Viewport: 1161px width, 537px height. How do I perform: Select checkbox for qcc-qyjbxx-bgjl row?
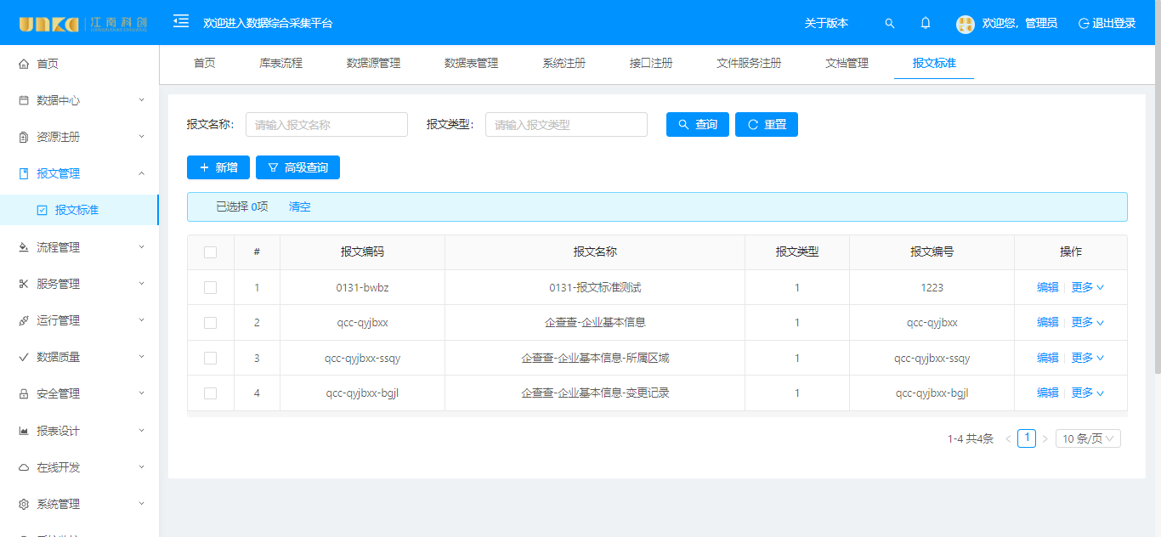[211, 393]
